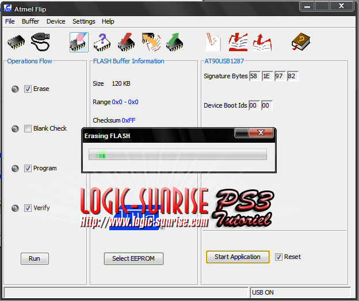Open the USB cable communication icon

pos(40,42)
